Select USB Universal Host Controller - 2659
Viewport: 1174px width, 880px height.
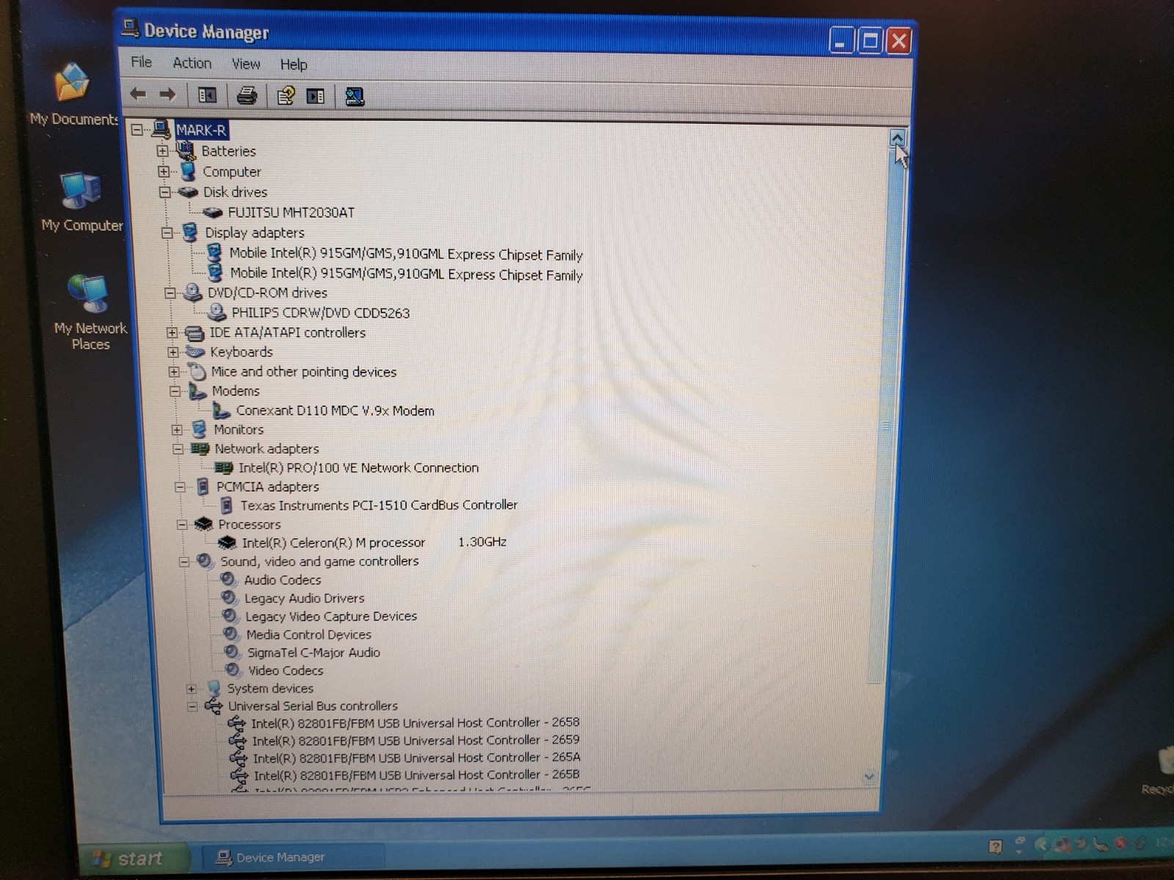click(416, 741)
